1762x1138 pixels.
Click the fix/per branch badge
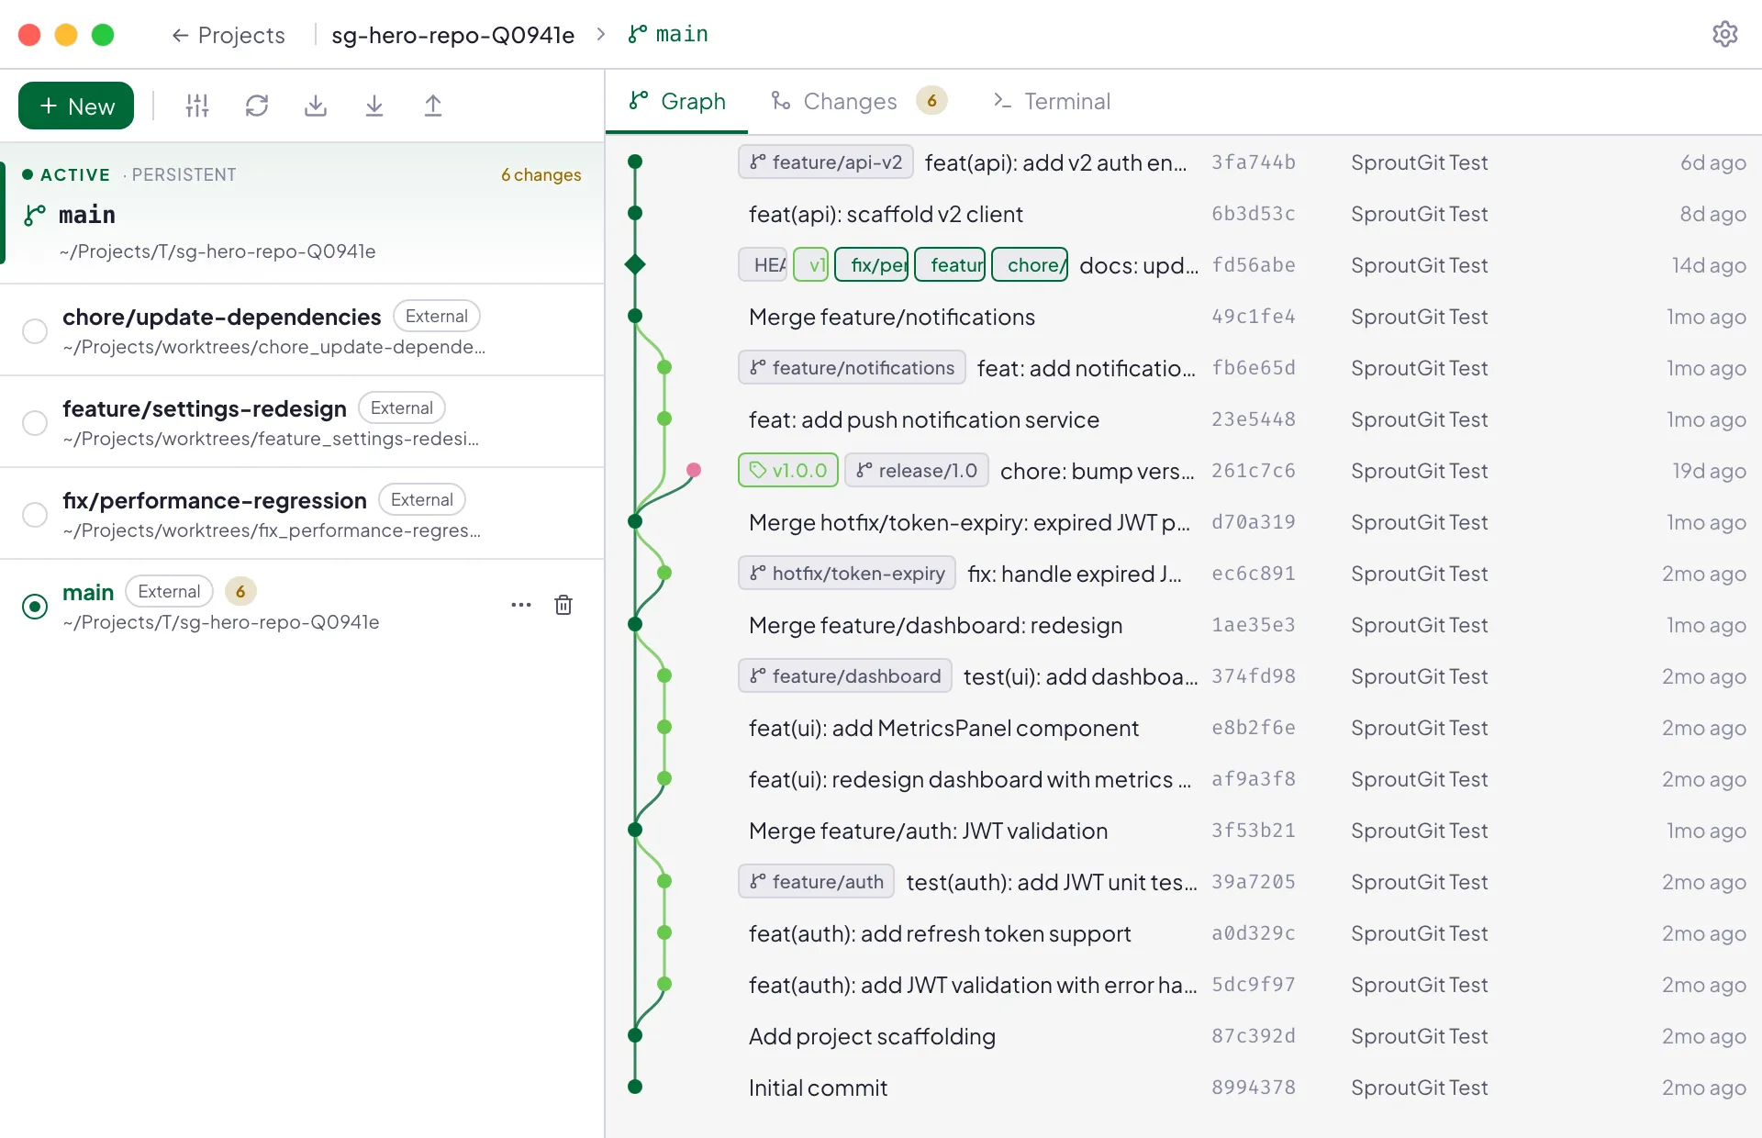point(871,264)
